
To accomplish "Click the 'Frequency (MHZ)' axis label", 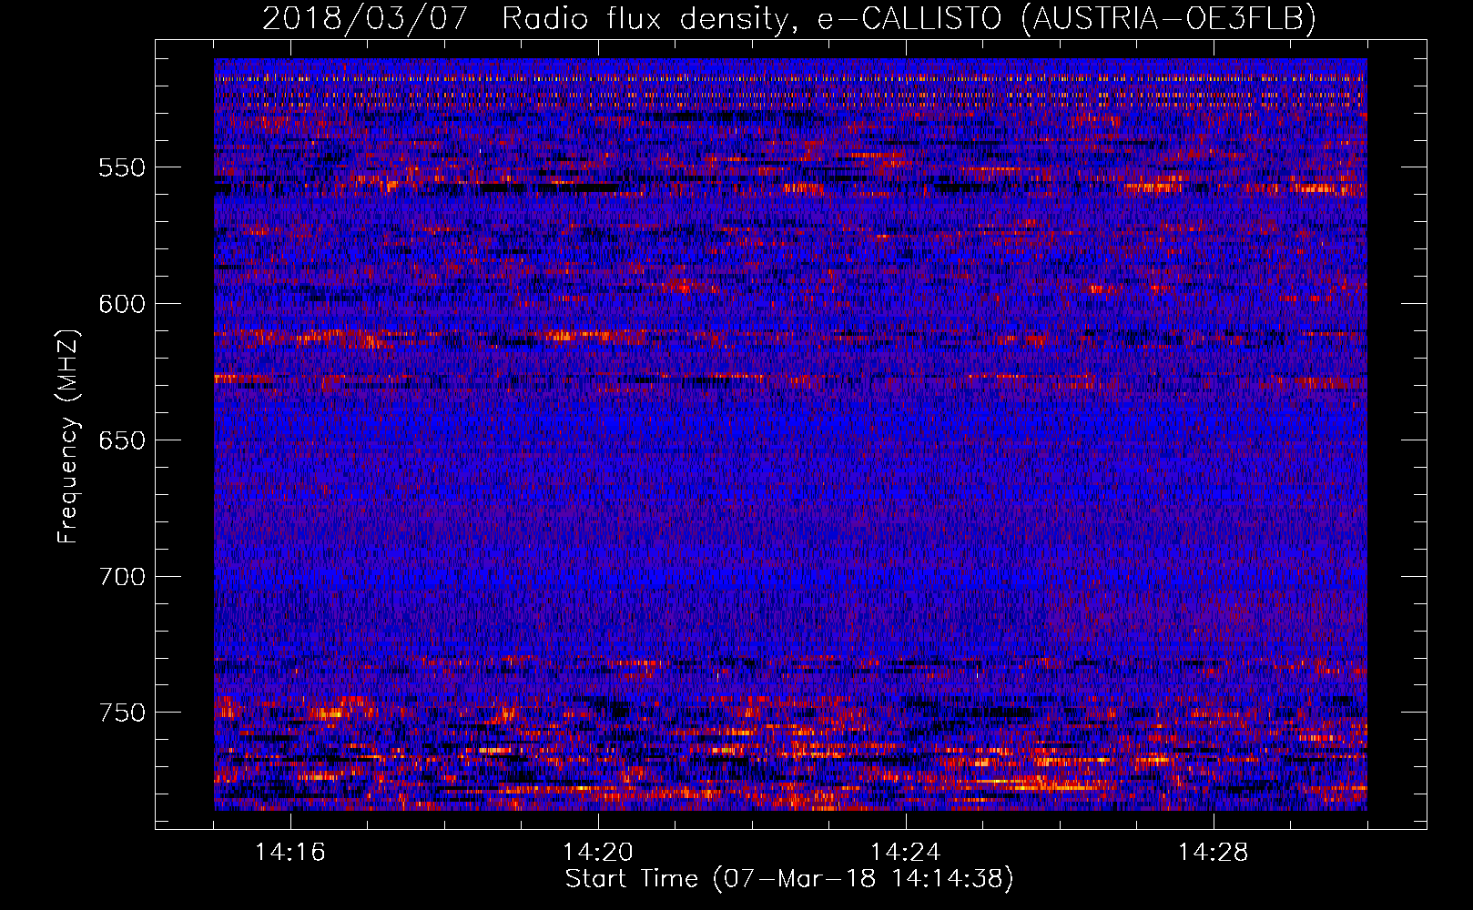I will (68, 436).
